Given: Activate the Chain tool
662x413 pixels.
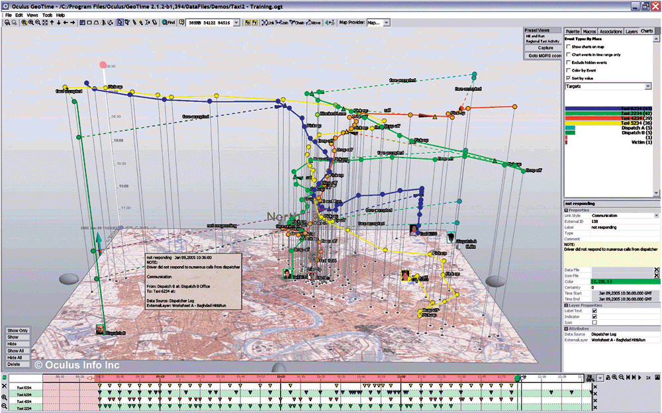Looking at the screenshot, I should 297,23.
